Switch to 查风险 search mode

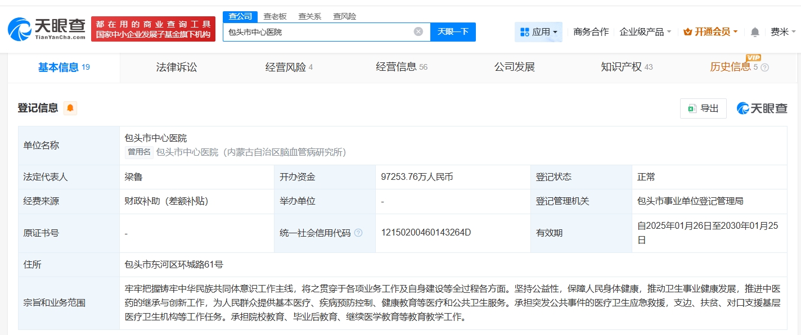click(x=344, y=16)
